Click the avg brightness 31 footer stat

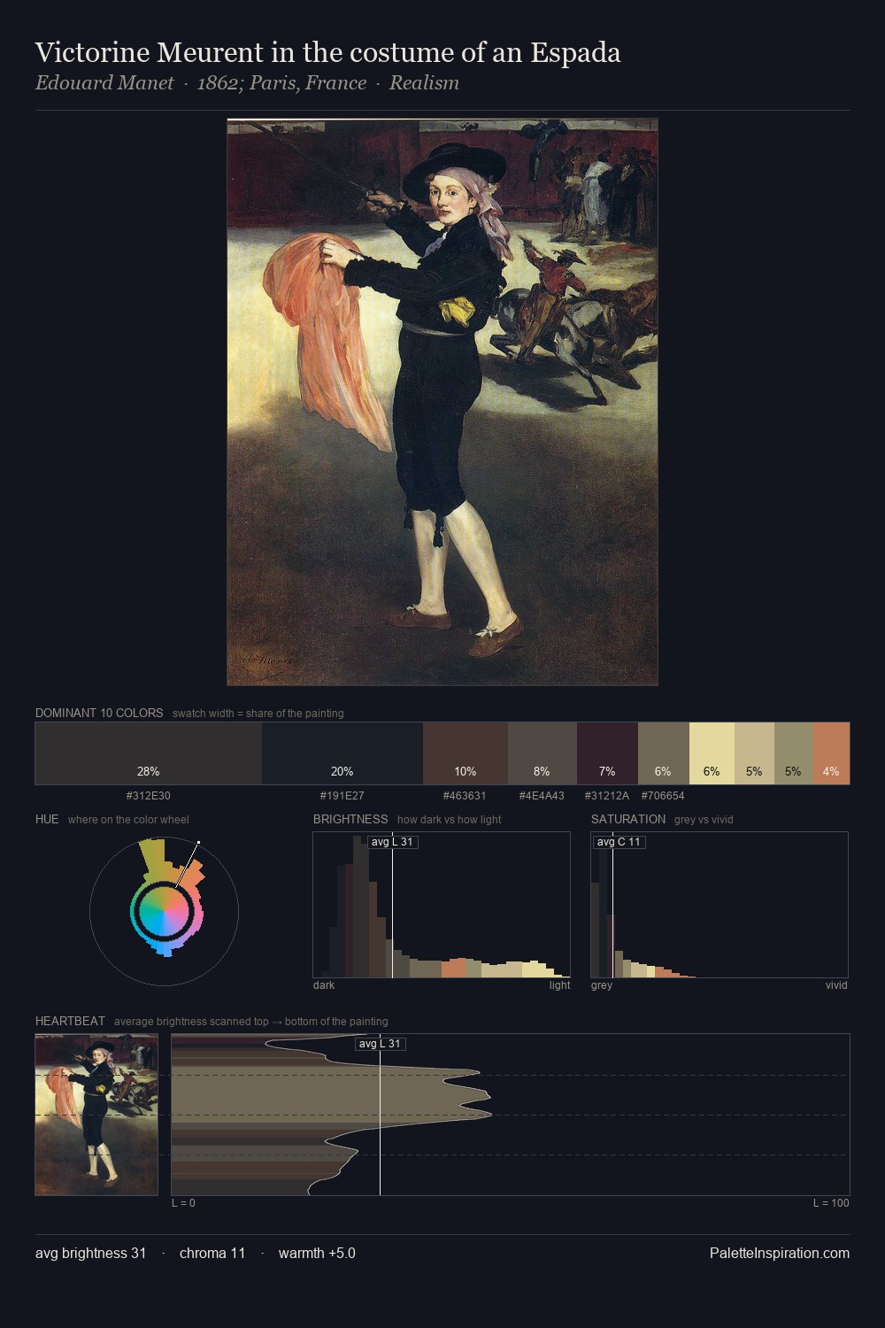tap(91, 1254)
